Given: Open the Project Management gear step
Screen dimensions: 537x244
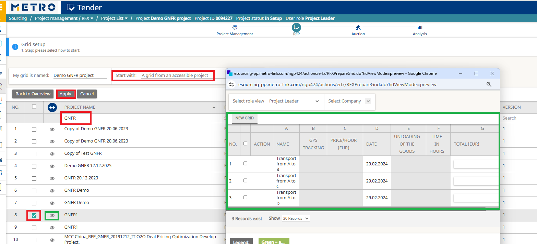Looking at the screenshot, I should [235, 27].
